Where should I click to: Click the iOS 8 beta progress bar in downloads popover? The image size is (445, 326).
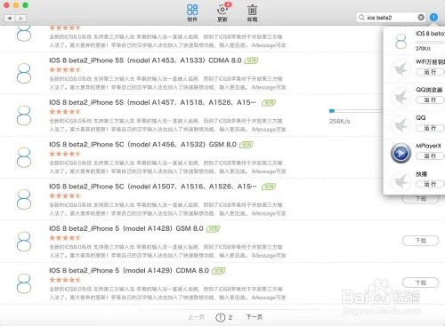pyautogui.click(x=430, y=43)
